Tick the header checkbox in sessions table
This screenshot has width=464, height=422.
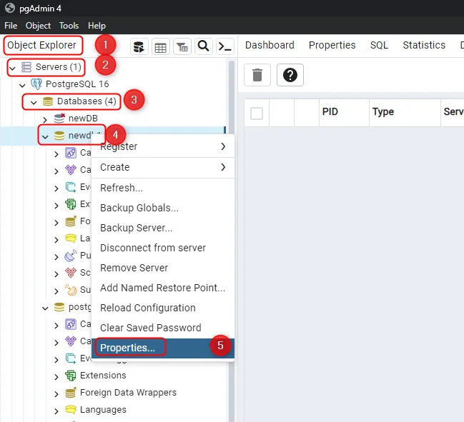coord(257,113)
